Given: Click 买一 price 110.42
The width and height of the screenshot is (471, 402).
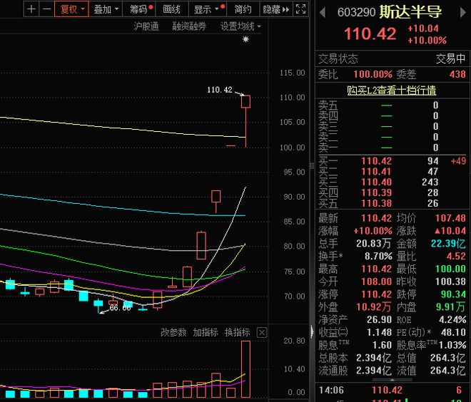Looking at the screenshot, I should click(x=376, y=161).
